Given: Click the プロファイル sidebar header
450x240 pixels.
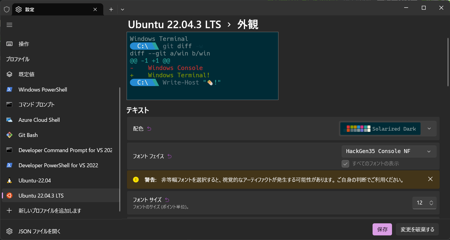Looking at the screenshot, I should [18, 59].
